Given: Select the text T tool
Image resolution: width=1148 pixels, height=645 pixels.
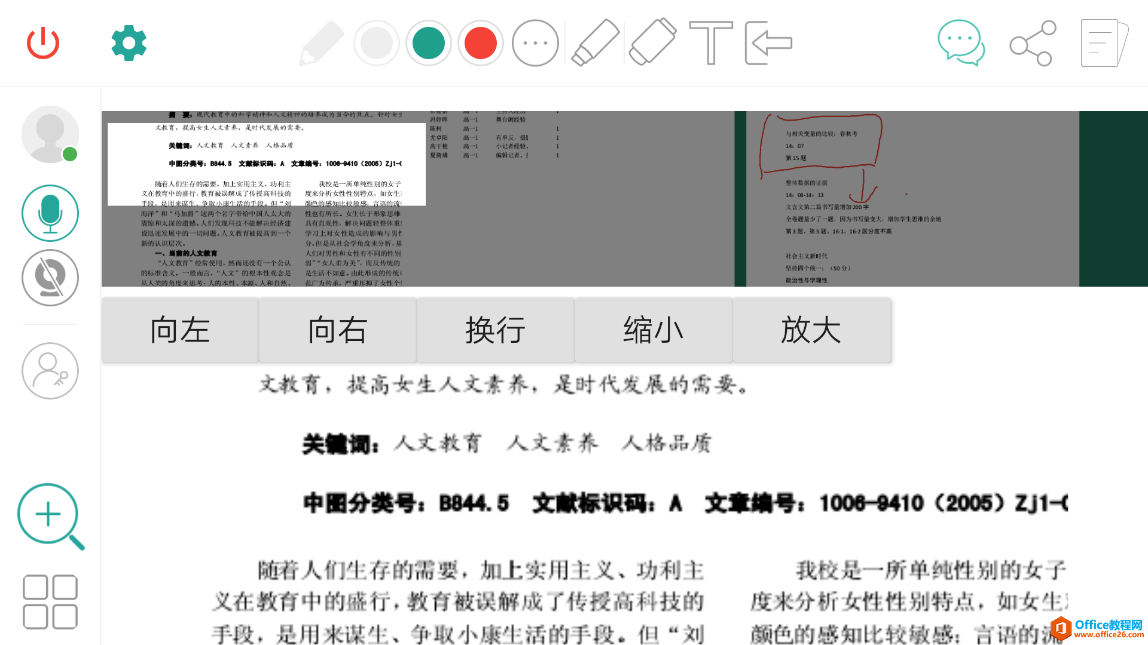Looking at the screenshot, I should pyautogui.click(x=711, y=43).
